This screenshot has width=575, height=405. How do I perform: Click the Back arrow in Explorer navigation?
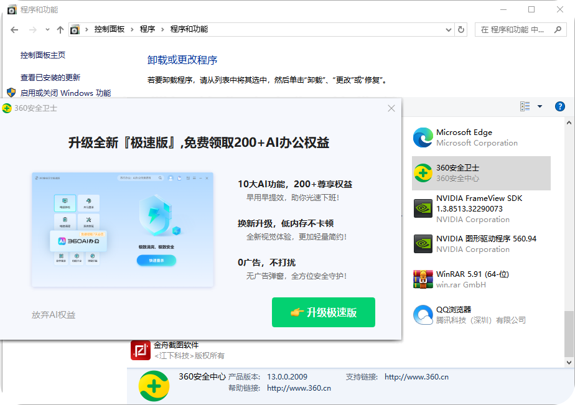pyautogui.click(x=14, y=30)
